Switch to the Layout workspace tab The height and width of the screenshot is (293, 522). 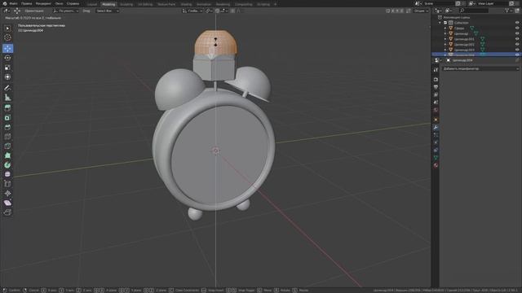[92, 4]
